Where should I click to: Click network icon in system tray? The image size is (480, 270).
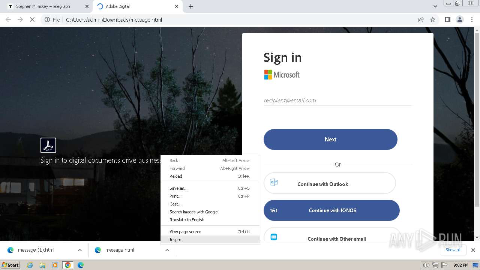[x=435, y=265]
